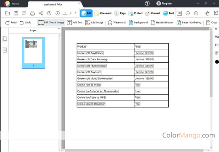This screenshot has height=152, width=219.
Task: Open the Convert tab
Action: click(x=153, y=13)
